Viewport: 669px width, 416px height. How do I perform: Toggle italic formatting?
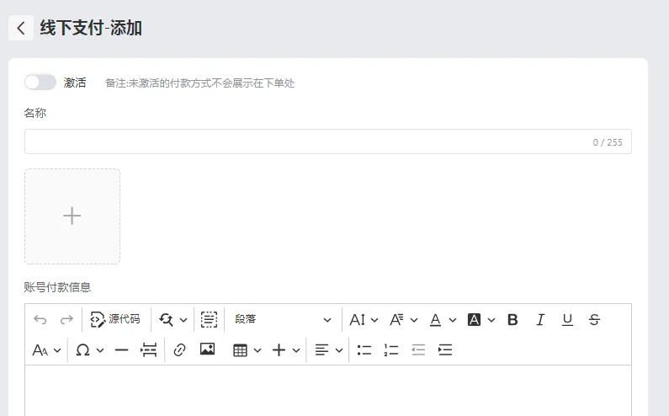point(540,319)
